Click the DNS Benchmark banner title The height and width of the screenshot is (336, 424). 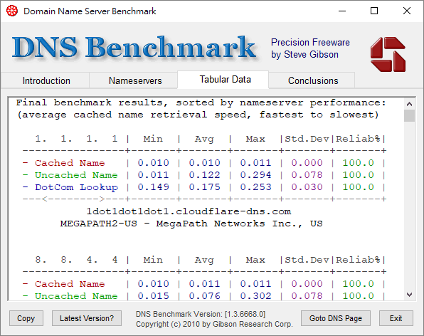134,48
